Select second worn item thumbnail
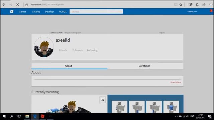 137,107
